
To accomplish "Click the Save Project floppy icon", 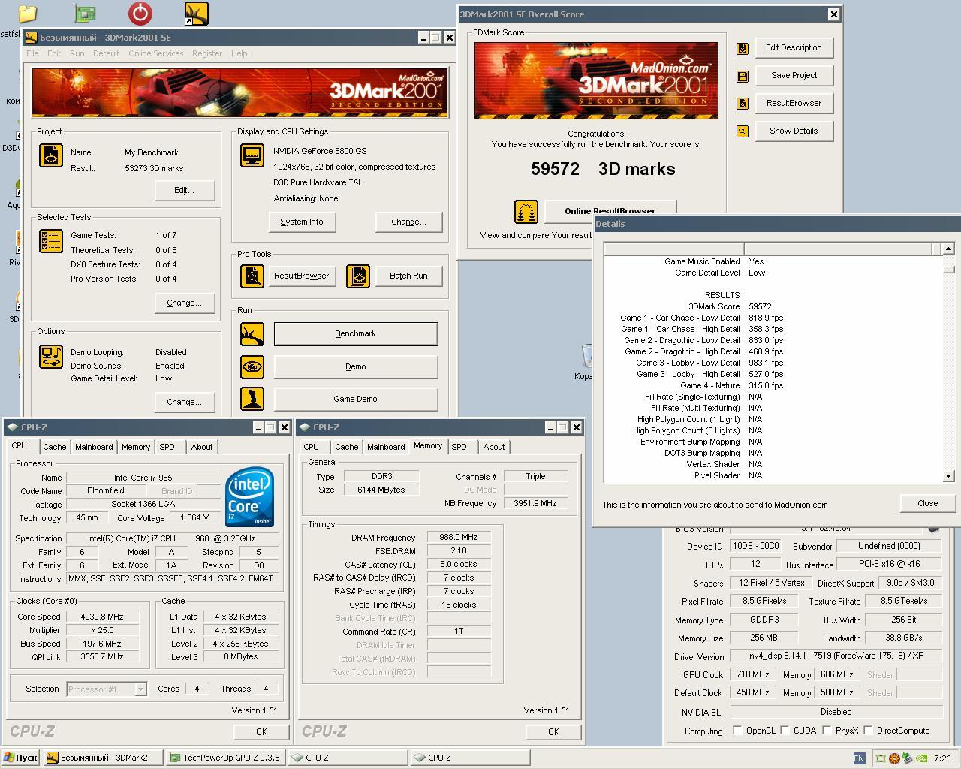I will pos(742,76).
